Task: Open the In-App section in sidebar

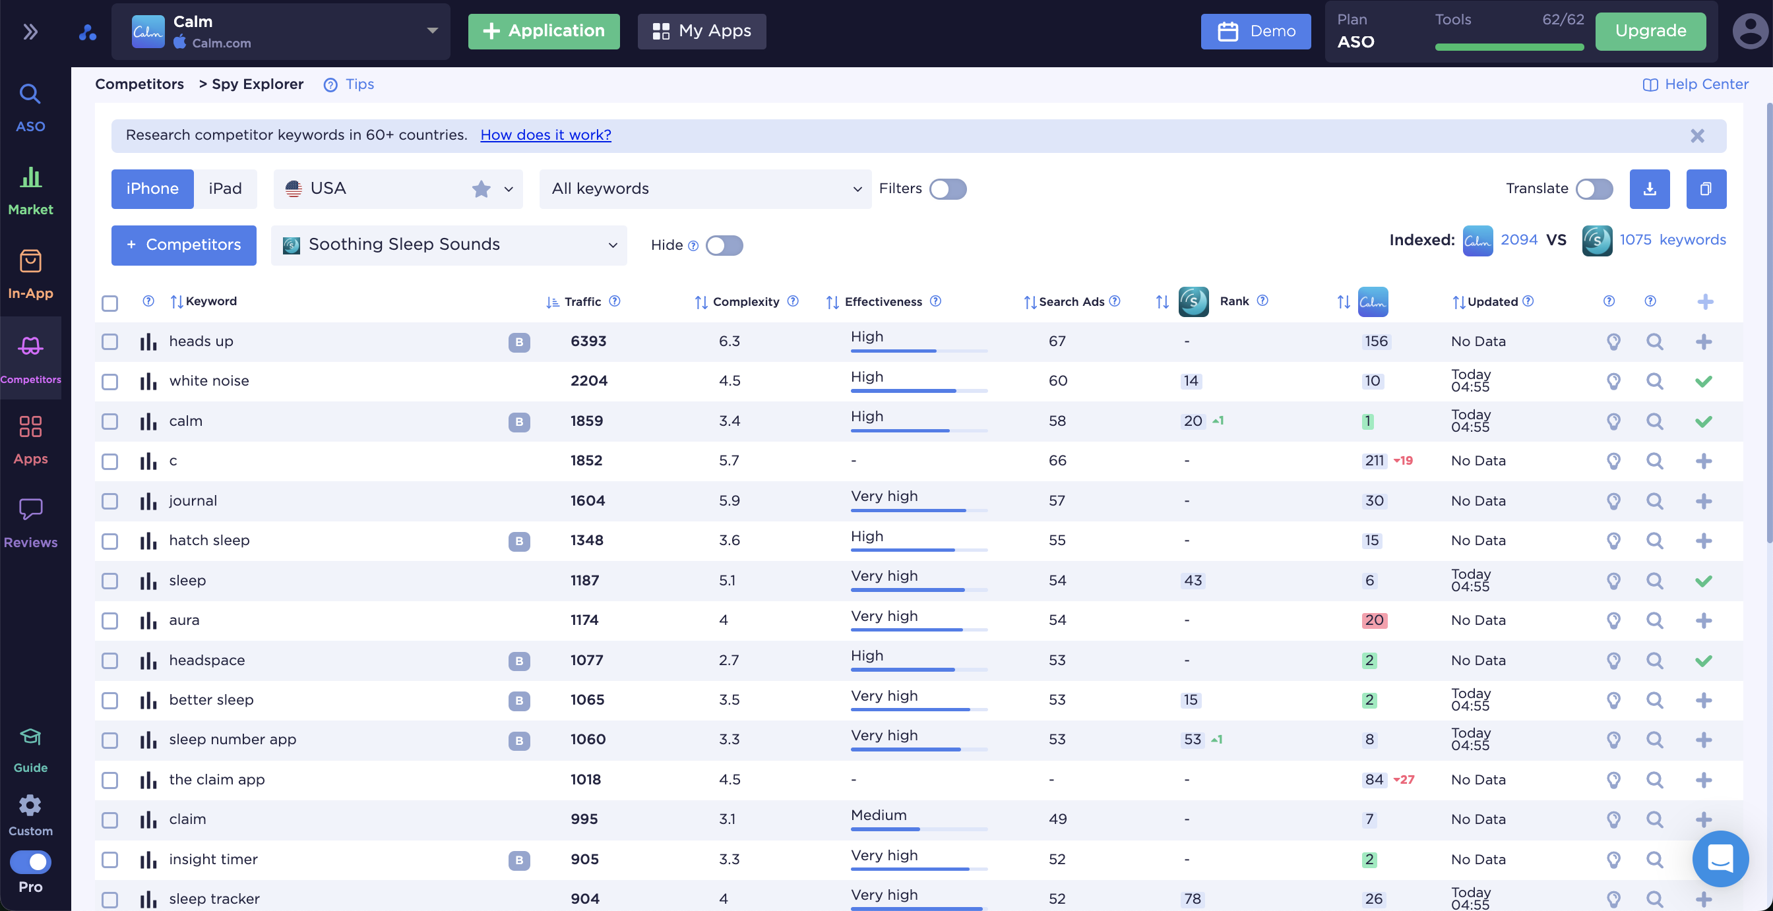Action: coord(30,274)
